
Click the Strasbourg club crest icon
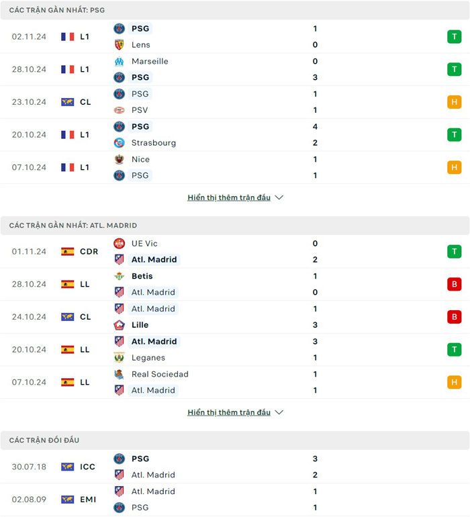pos(120,143)
